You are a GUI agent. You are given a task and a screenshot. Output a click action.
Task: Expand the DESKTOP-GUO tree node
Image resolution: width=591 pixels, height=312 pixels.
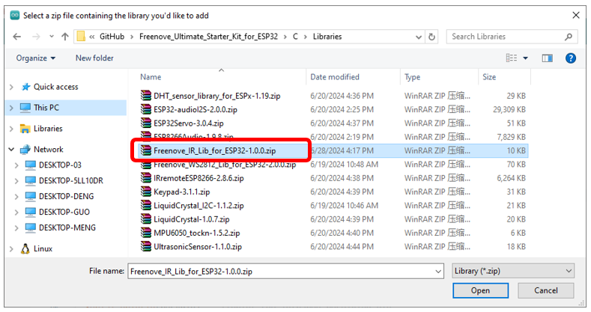[16, 212]
